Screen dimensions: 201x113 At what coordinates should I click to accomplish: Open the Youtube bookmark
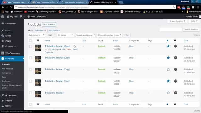29,12
